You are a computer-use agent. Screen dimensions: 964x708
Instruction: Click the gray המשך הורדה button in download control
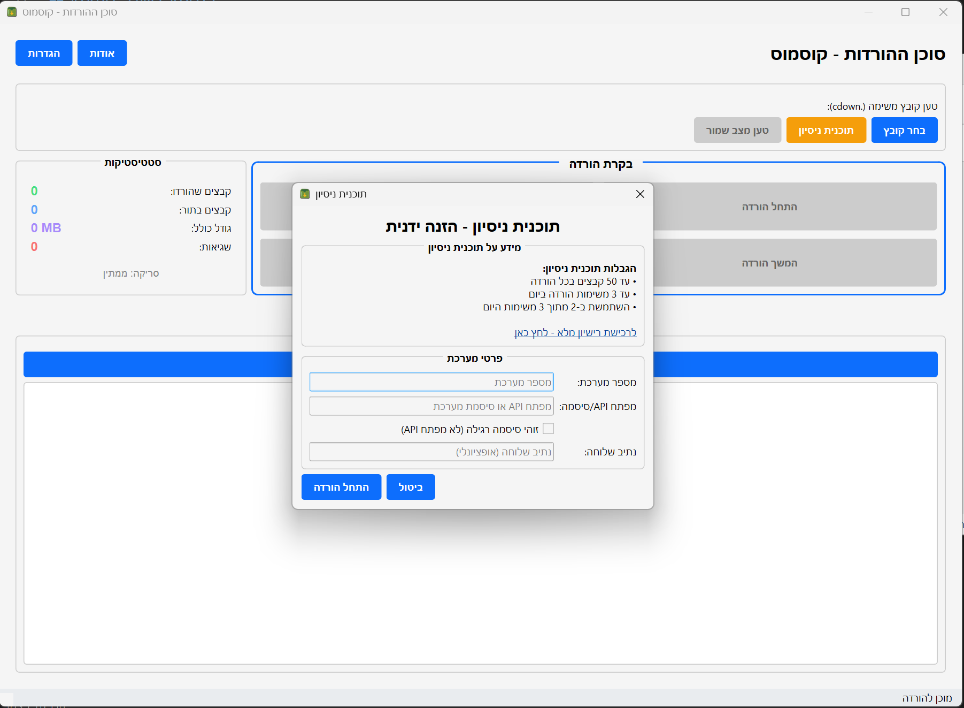coord(769,263)
